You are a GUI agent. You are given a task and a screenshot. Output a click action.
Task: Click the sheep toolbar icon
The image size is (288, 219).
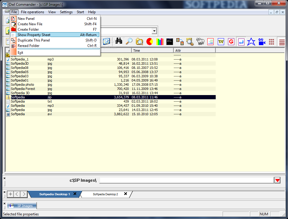click(200, 42)
